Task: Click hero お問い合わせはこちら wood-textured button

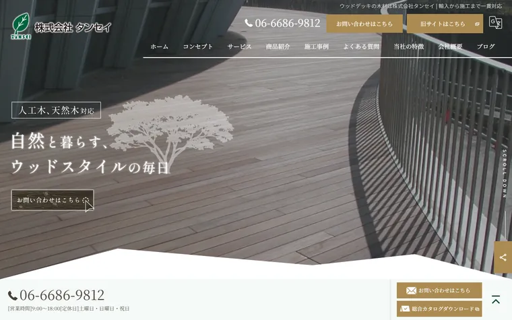Action: click(x=53, y=200)
